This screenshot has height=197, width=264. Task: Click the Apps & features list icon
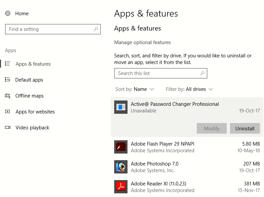click(x=7, y=64)
